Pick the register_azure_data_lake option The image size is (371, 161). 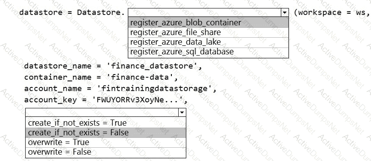pyautogui.click(x=208, y=42)
